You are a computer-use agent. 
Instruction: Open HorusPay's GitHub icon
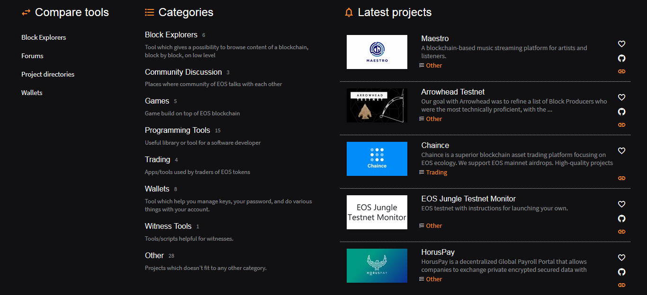(621, 272)
